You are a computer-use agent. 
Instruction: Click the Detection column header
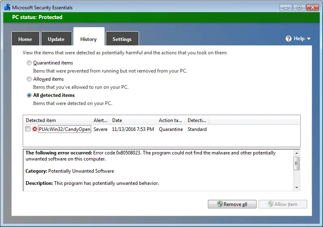click(x=197, y=120)
